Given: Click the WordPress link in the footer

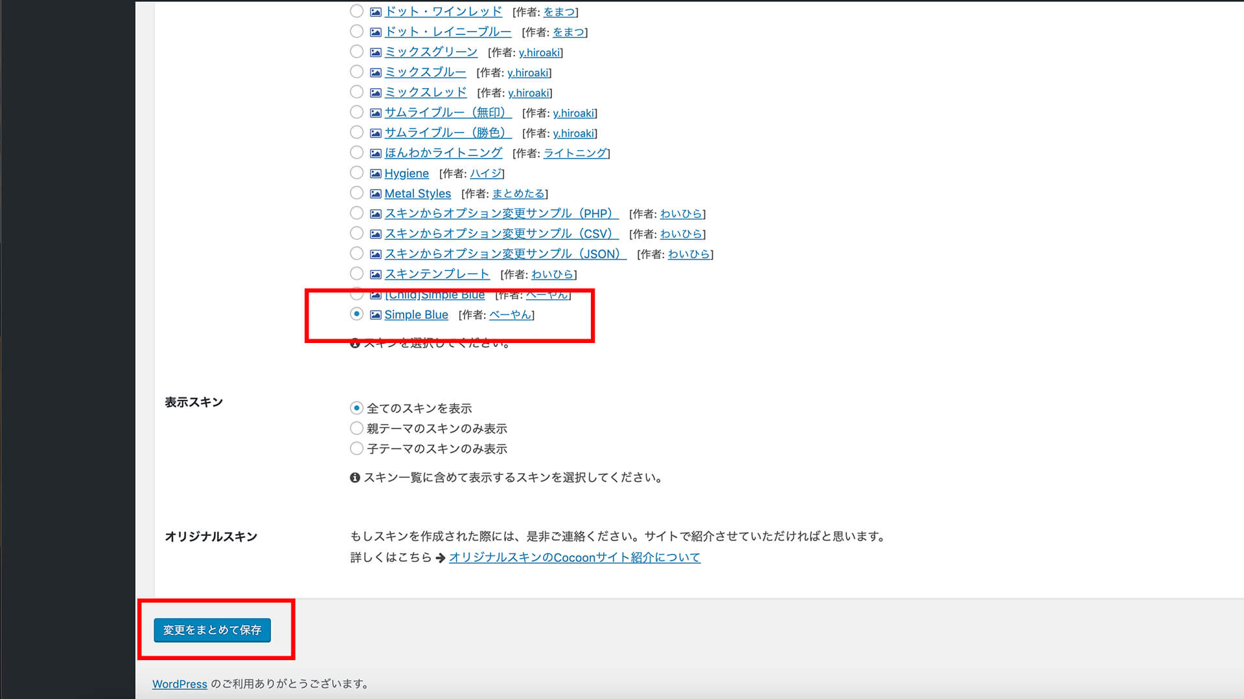Looking at the screenshot, I should 179,683.
